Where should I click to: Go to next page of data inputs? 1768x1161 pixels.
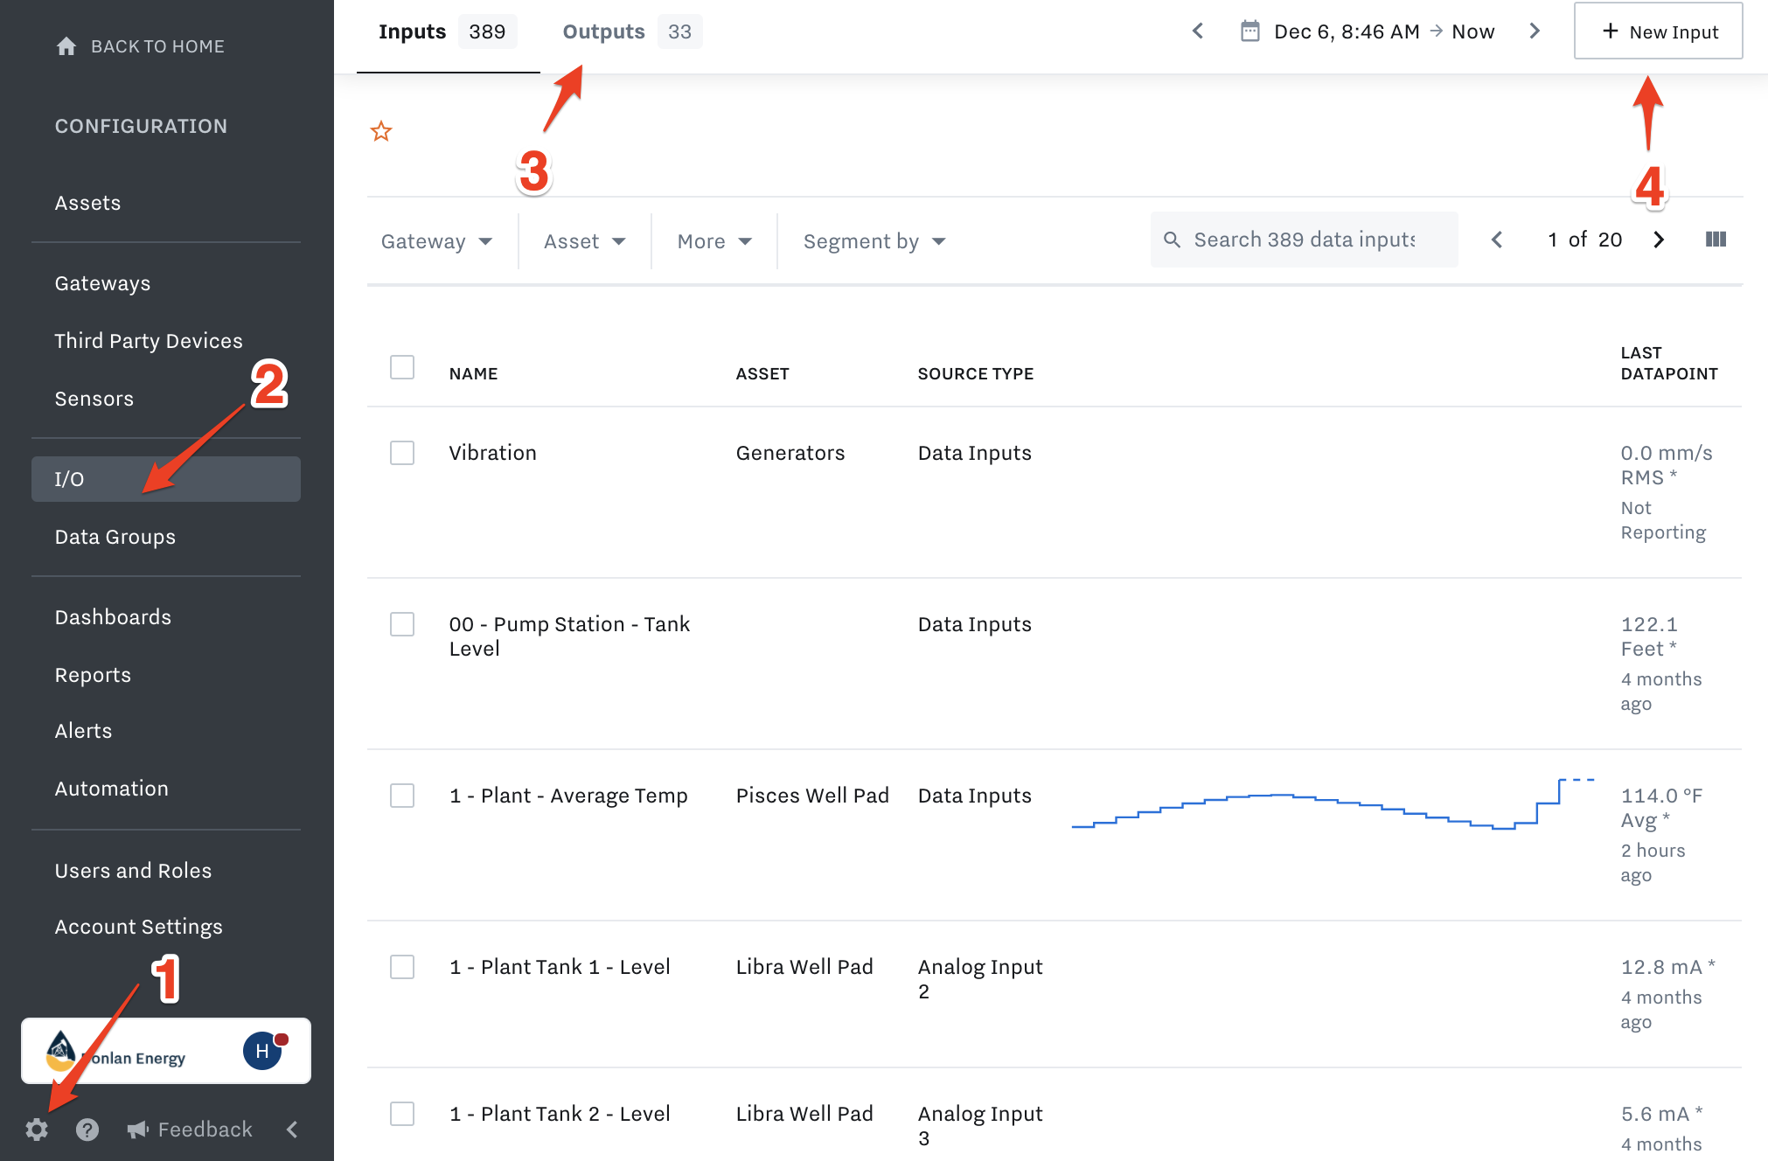(x=1659, y=240)
